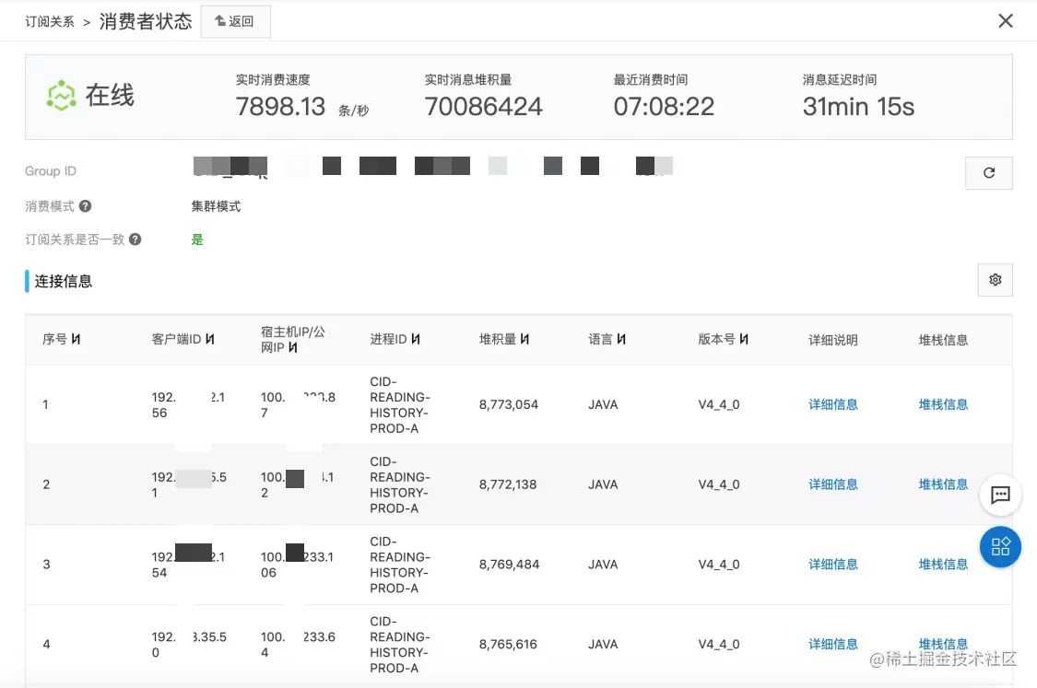Viewport: 1037px width, 688px height.
Task: Open the blue apps grid floating button
Action: (x=1000, y=547)
